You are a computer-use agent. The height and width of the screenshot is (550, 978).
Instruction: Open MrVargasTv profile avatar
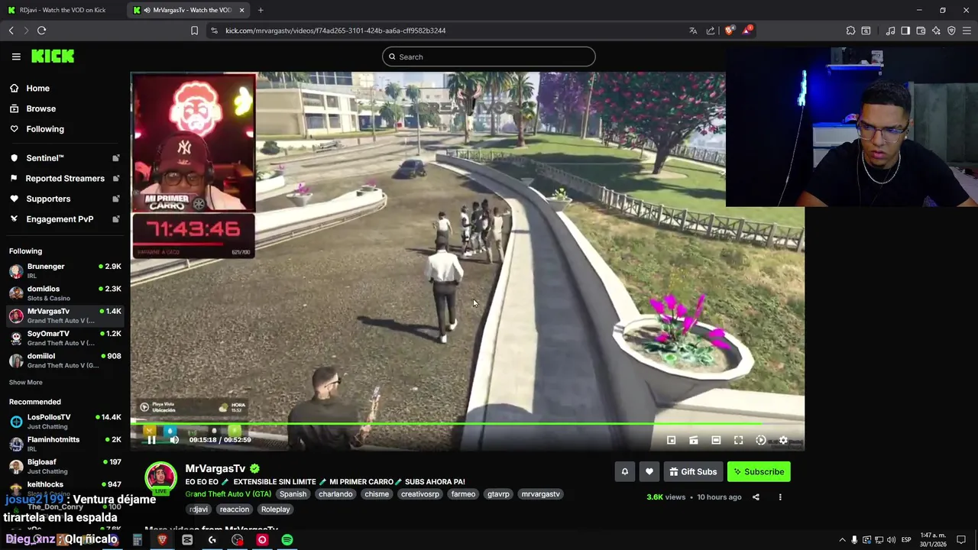160,477
